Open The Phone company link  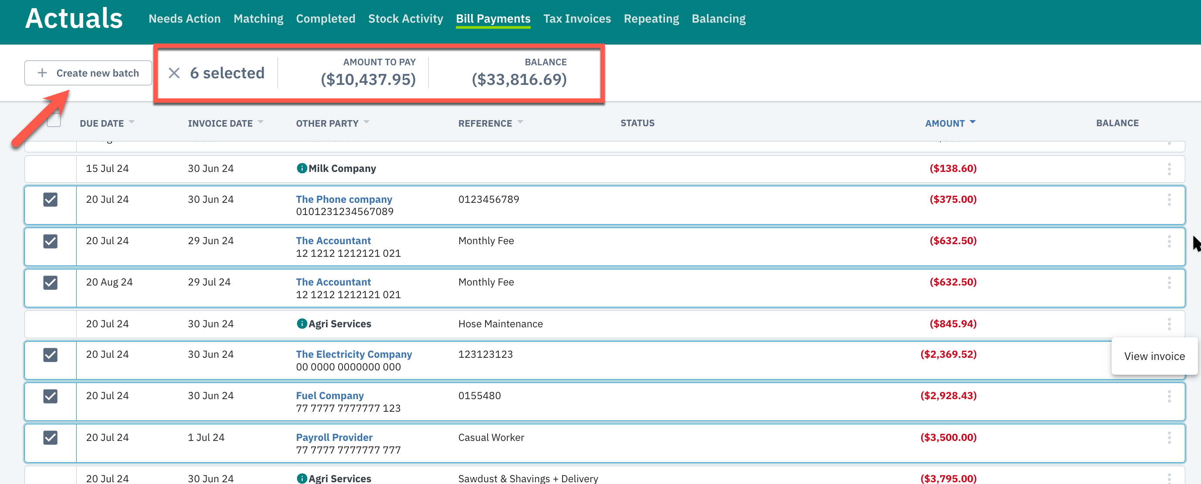[x=344, y=199]
